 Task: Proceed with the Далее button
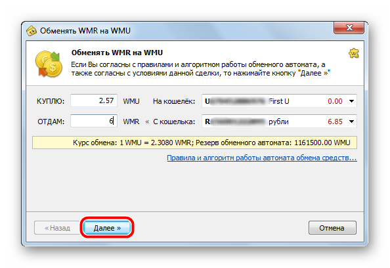coord(107,228)
